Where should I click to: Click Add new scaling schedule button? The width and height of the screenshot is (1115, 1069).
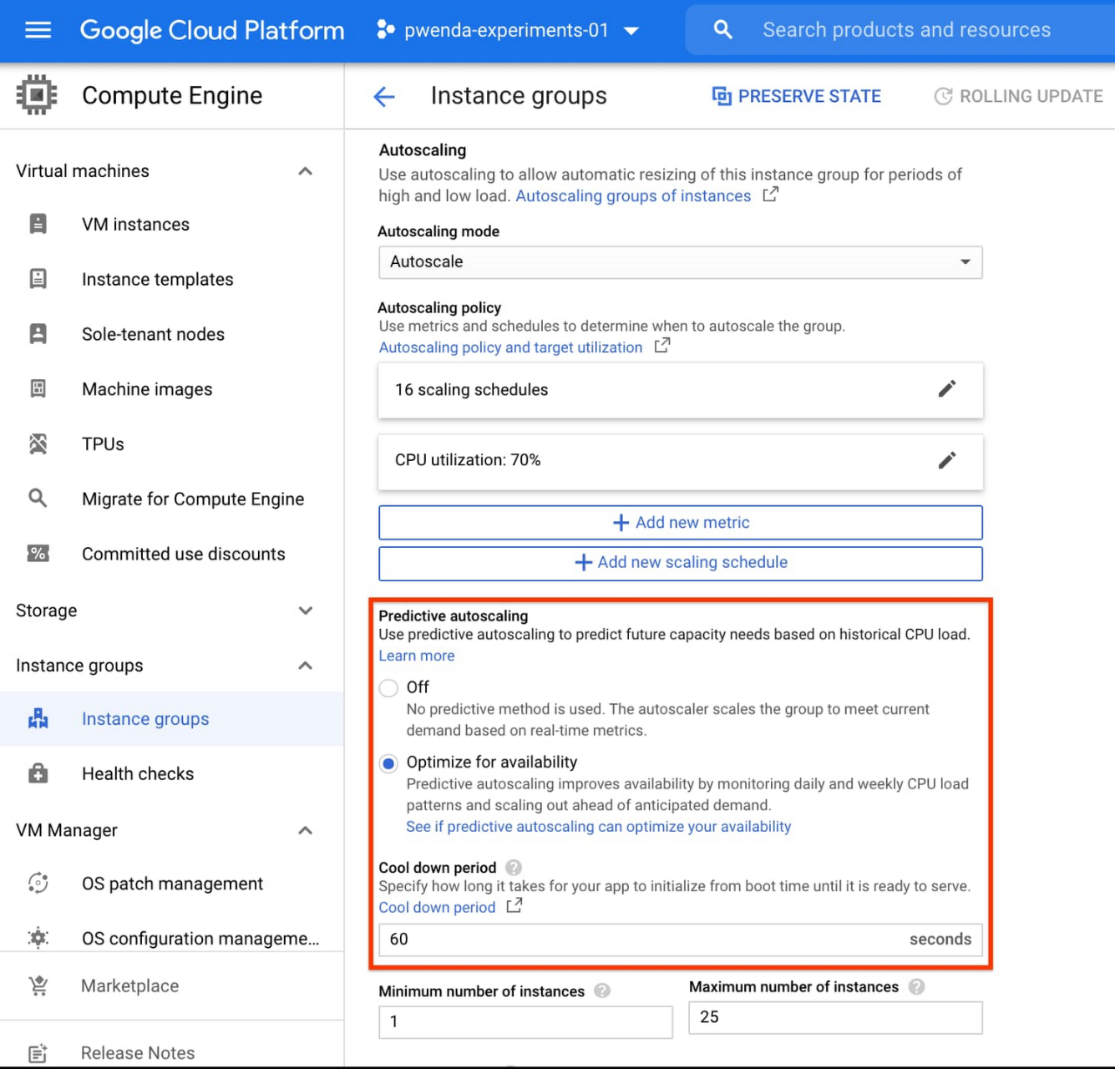(680, 563)
